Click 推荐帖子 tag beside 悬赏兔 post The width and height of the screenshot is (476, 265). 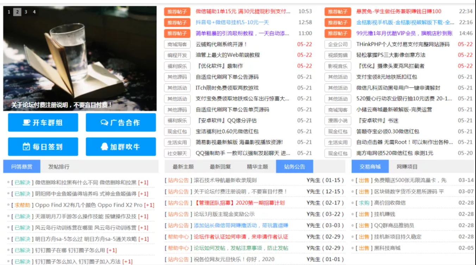point(338,12)
